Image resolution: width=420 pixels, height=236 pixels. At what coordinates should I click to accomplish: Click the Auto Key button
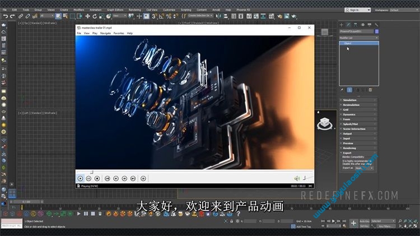[x=365, y=221]
